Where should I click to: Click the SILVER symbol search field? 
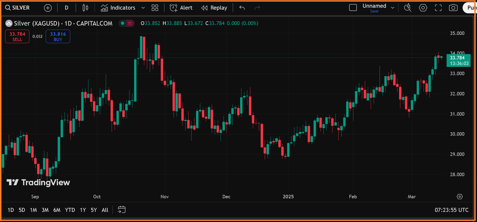18,8
